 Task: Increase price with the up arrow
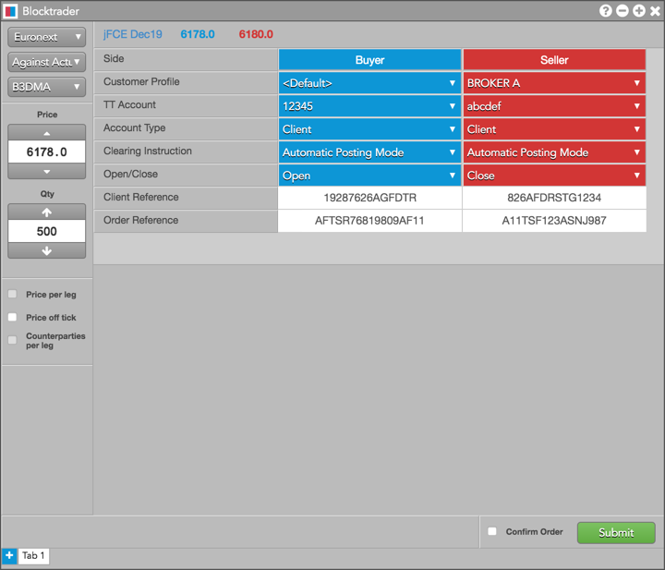[x=47, y=133]
